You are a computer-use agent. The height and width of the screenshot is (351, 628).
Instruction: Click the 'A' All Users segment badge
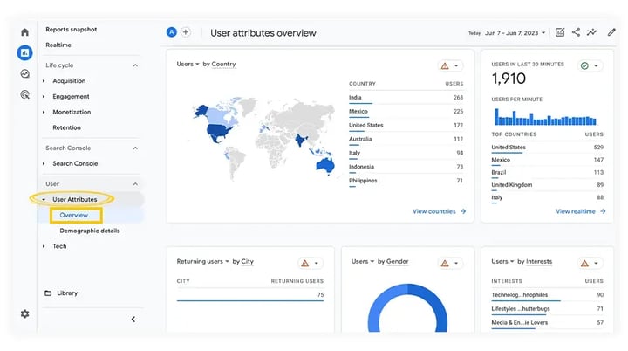172,32
